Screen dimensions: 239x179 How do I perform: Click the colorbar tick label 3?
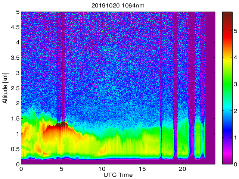236,84
